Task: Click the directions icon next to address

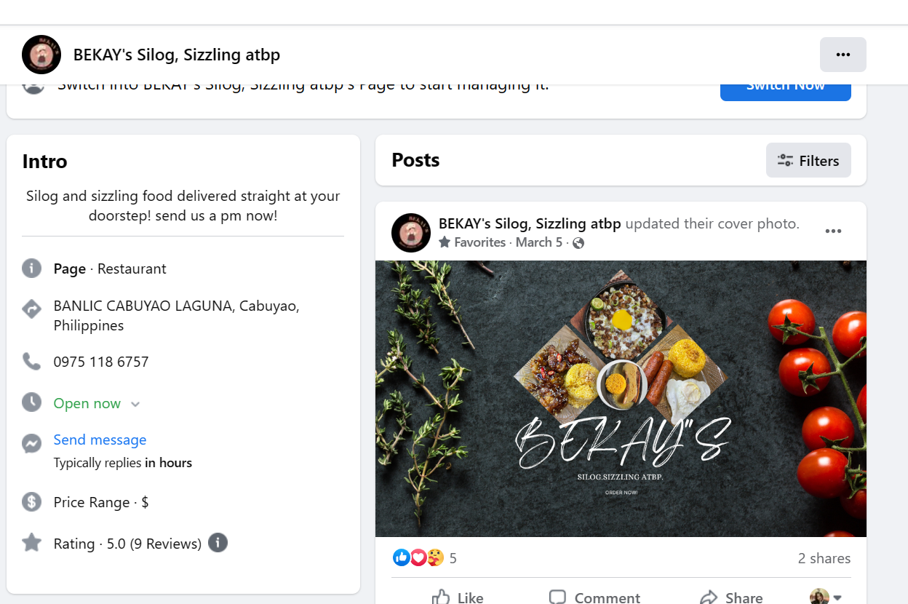Action: tap(31, 309)
